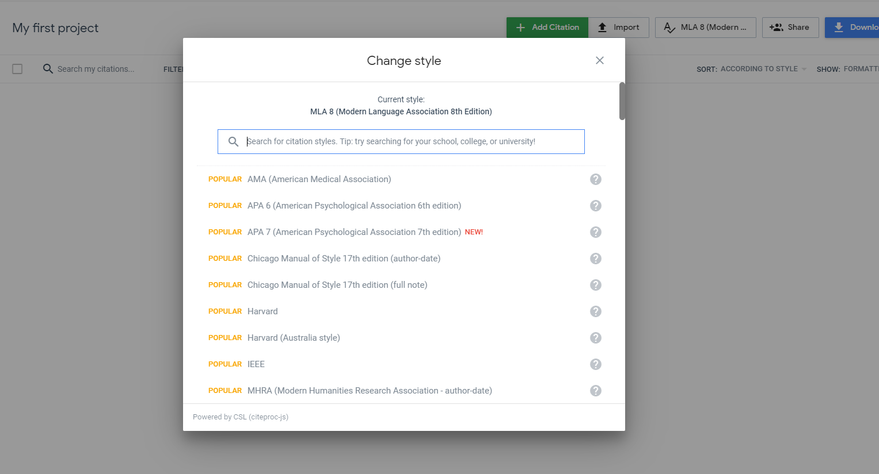The height and width of the screenshot is (474, 879).
Task: Click the style list scrollbar thumb
Action: [x=622, y=101]
